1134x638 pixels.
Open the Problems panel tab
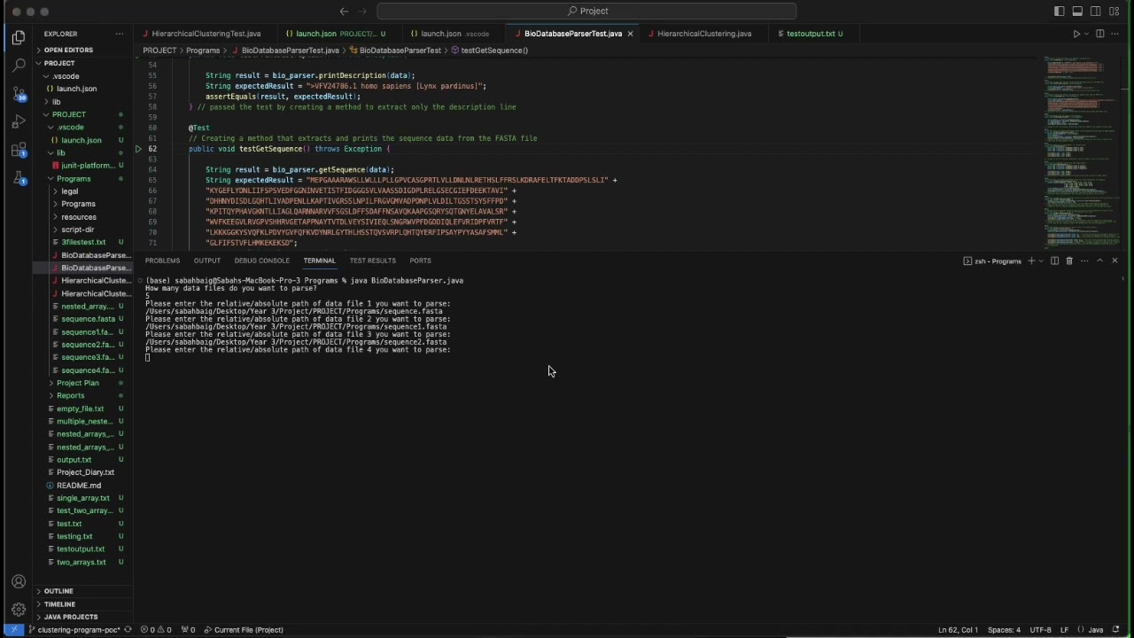pos(162,261)
